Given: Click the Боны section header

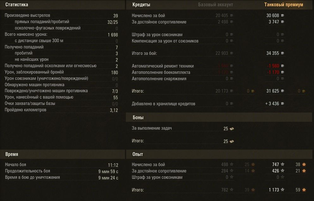Looking at the screenshot, I should 138,118.
